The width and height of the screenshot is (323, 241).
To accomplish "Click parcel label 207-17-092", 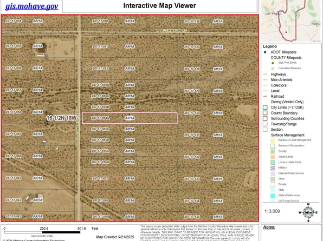I will pyautogui.click(x=100, y=69).
